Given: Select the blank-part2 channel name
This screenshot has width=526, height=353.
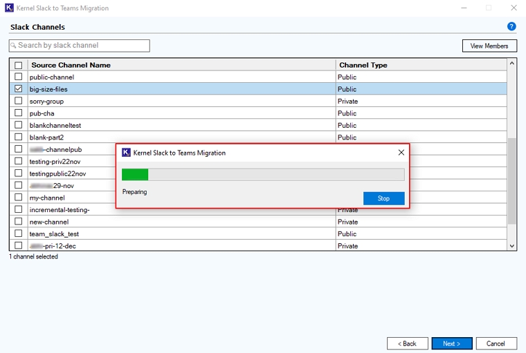Looking at the screenshot, I should [x=46, y=137].
